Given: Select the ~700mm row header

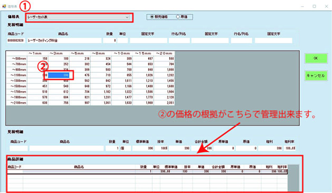Looking at the screenshot, I should point(17,64).
